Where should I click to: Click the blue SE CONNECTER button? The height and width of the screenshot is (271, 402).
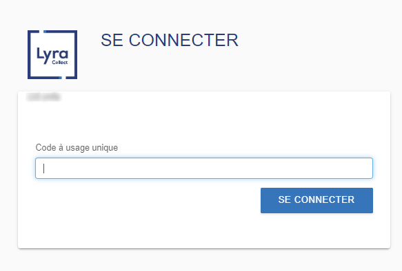[316, 200]
